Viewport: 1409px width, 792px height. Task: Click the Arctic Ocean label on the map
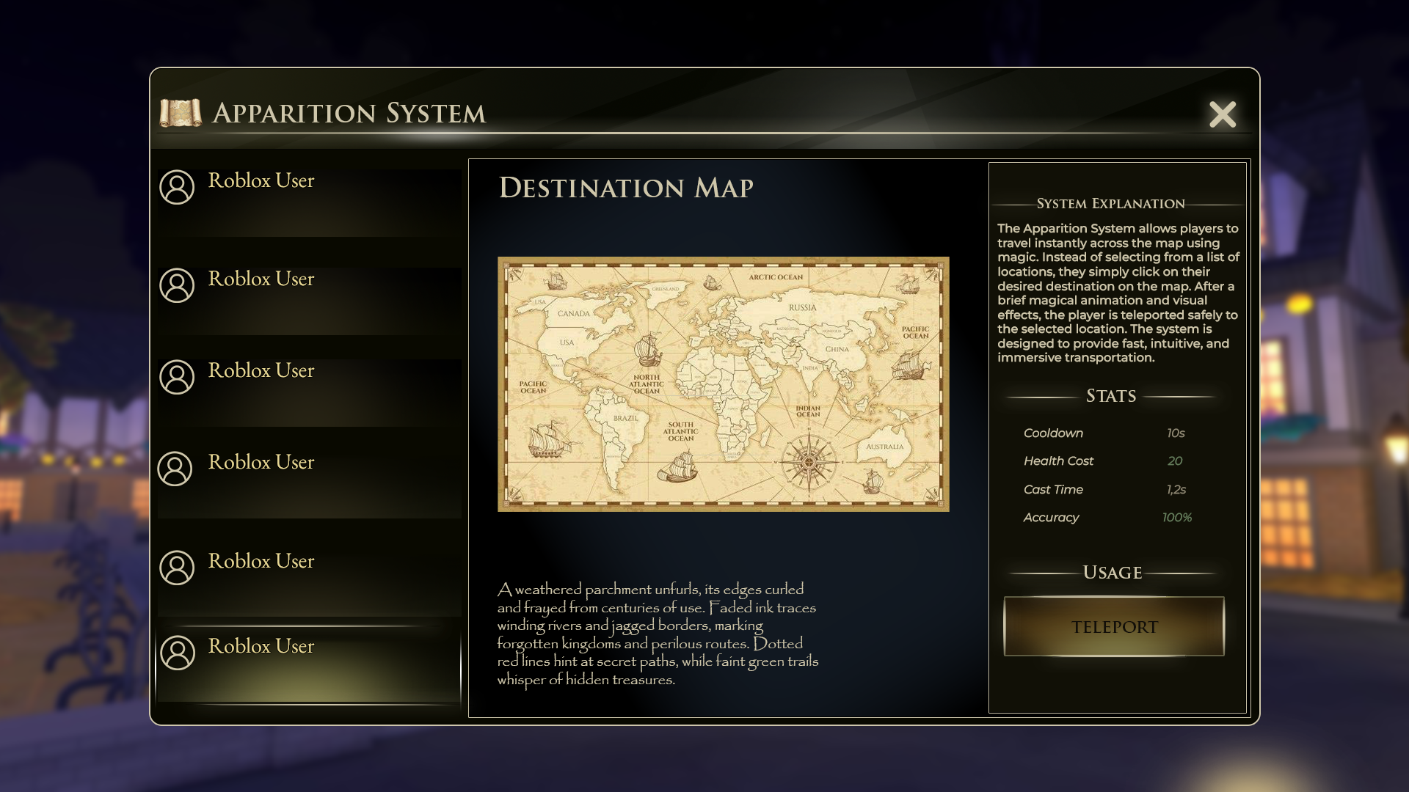(x=776, y=277)
